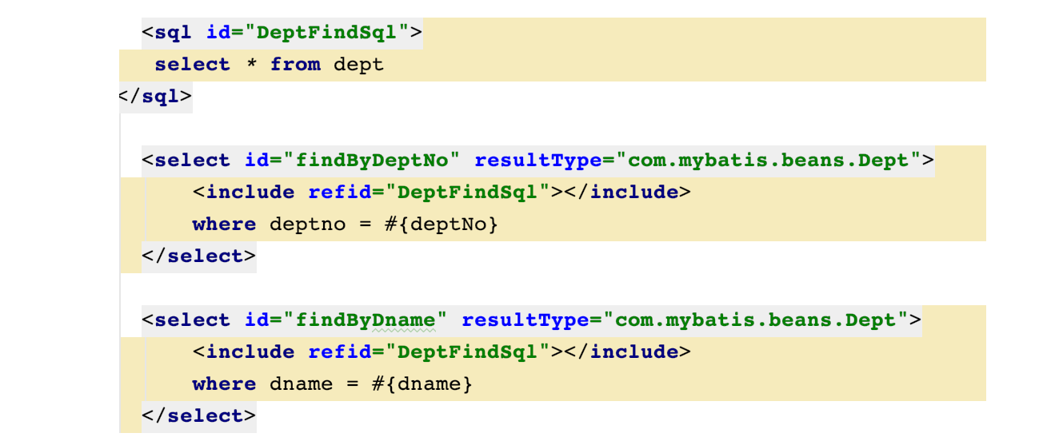This screenshot has height=441, width=1051.
Task: Click the </select> closing tag below "where deptno"
Action: (x=199, y=256)
